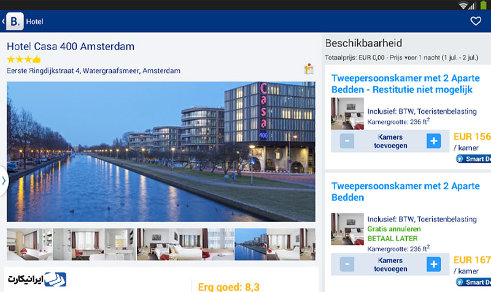Screen dimensions: 491x292
Task: Open the shelving unit thumbnail
Action: [46, 244]
